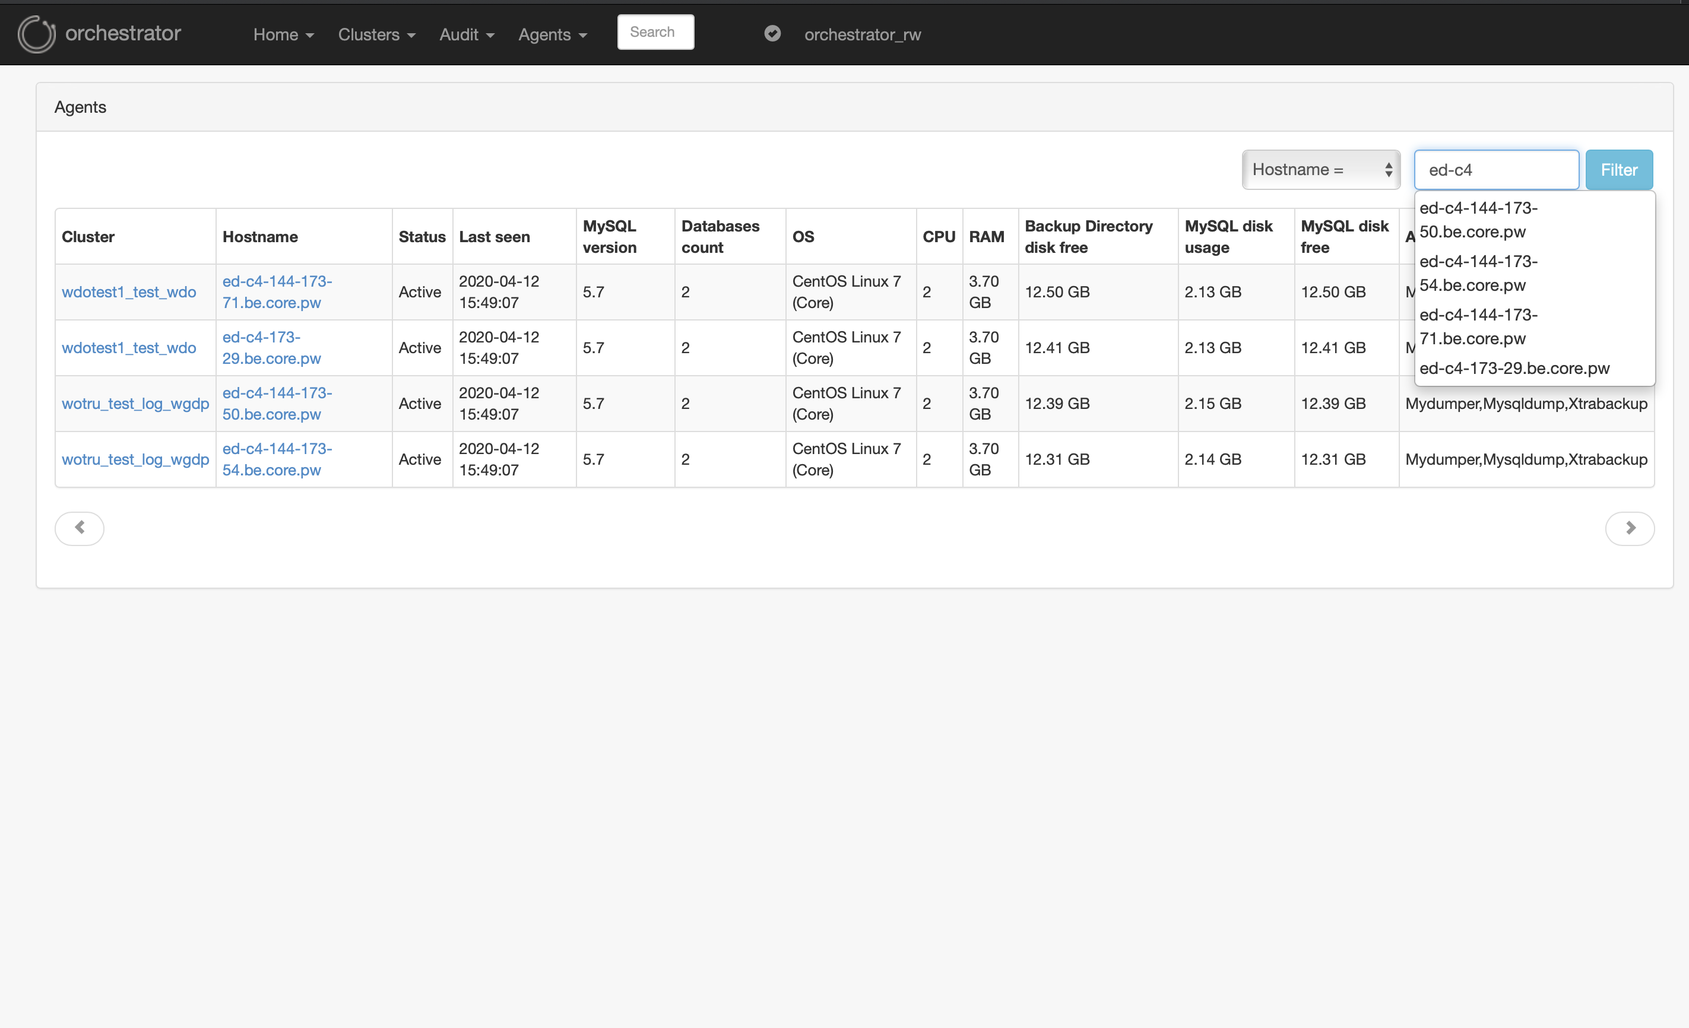Click the orchestrator spinner logo icon

[36, 34]
